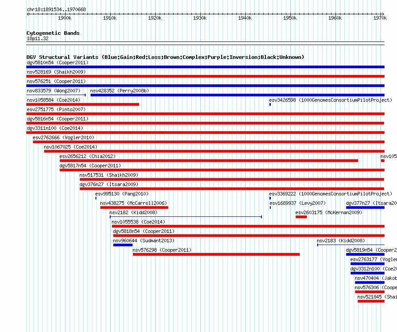Select the esv2656212 long red bar
Screen dimensions: 397x332
tap(209, 161)
